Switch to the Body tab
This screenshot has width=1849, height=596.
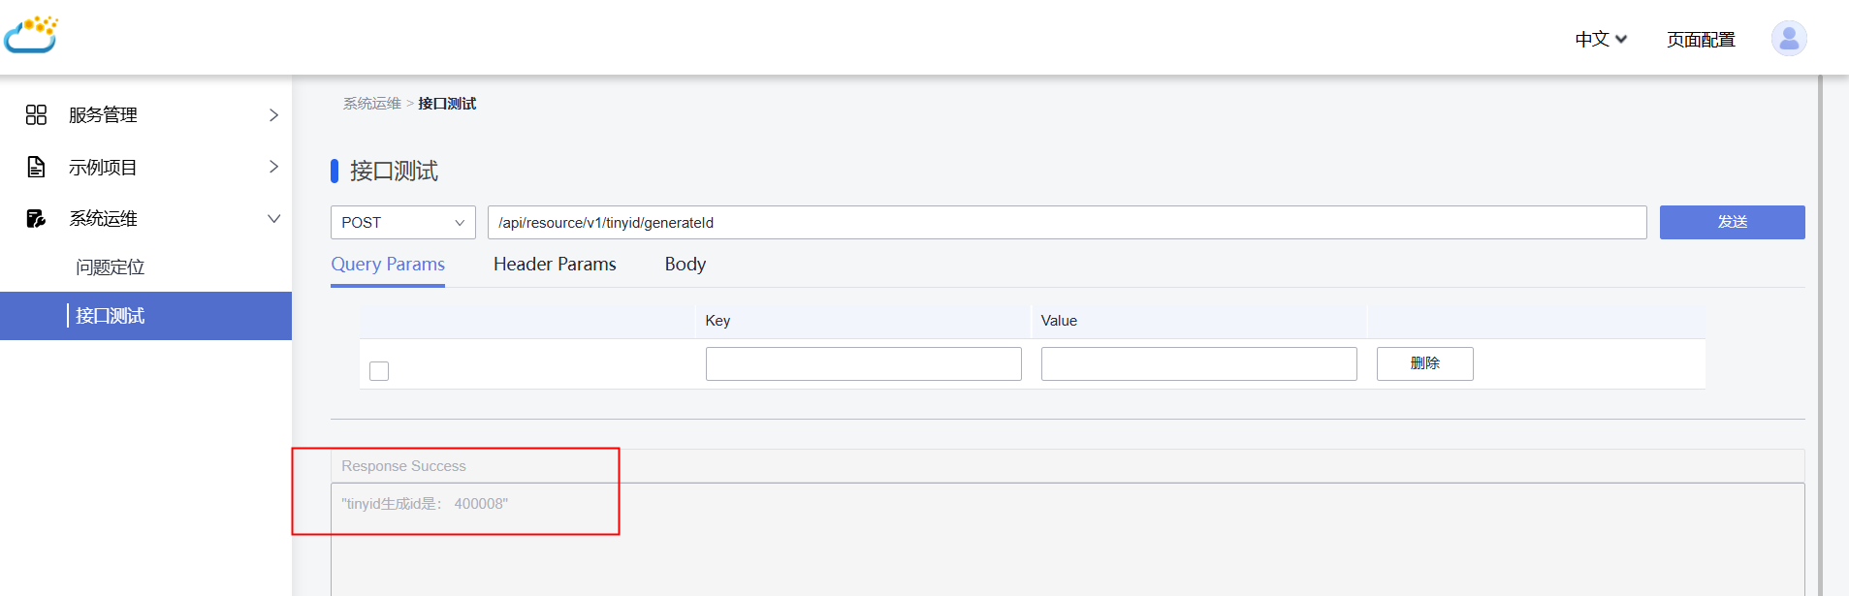685,265
